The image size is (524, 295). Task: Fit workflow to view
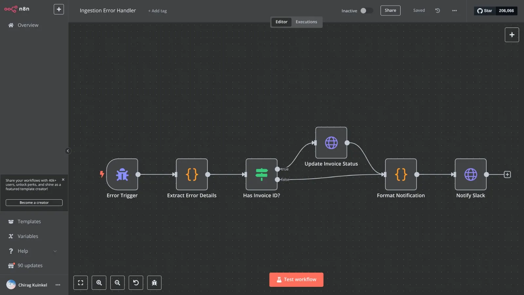(81, 283)
